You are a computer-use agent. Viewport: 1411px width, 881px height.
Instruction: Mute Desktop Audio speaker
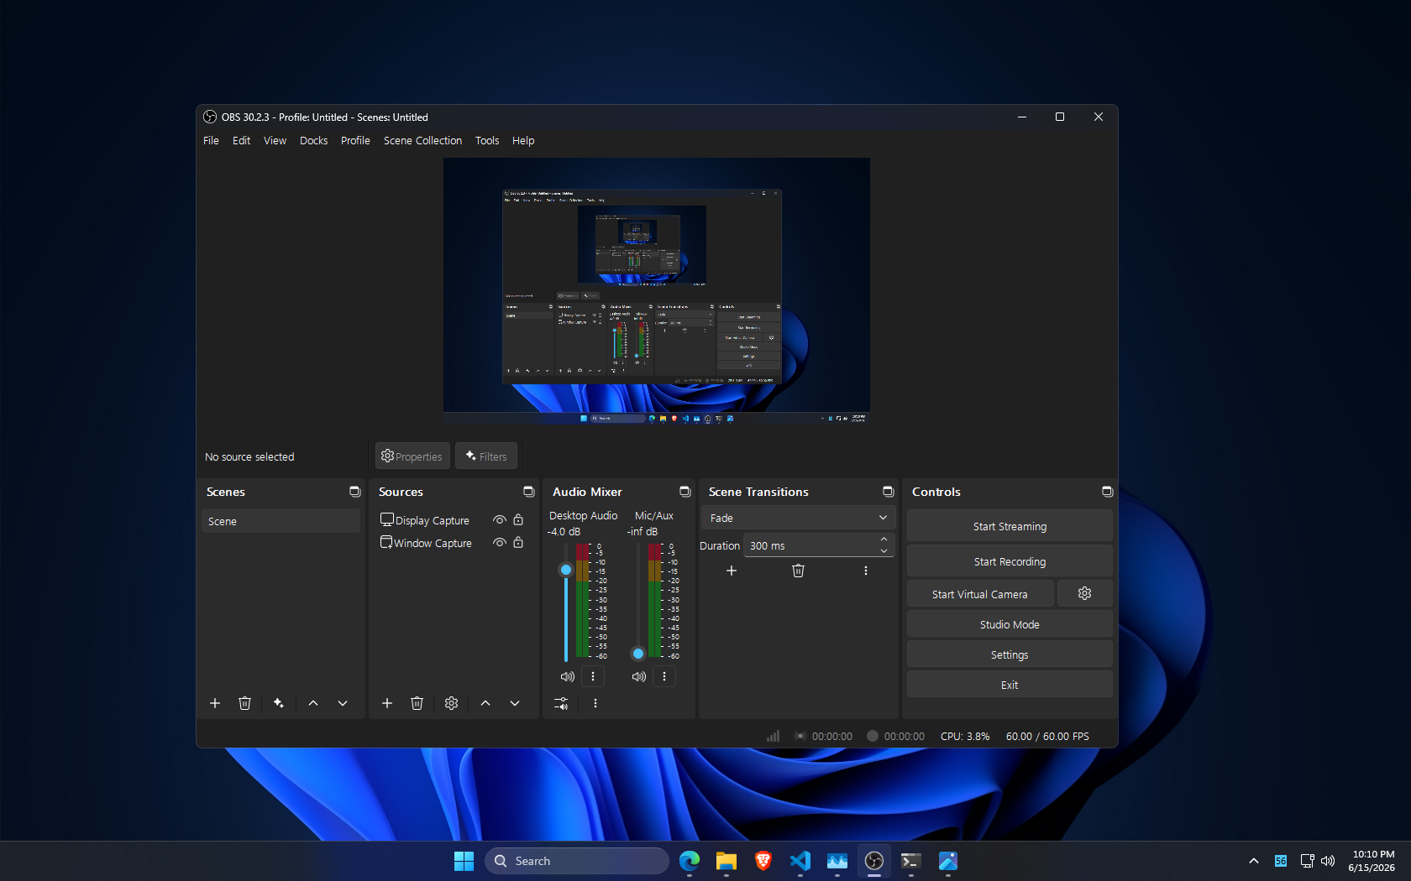(568, 676)
